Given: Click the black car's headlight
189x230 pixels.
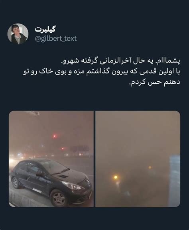Looking at the screenshot, I should [x=72, y=186].
